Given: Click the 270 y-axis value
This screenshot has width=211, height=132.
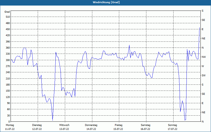Looking at the screenshot, I should (8, 66).
